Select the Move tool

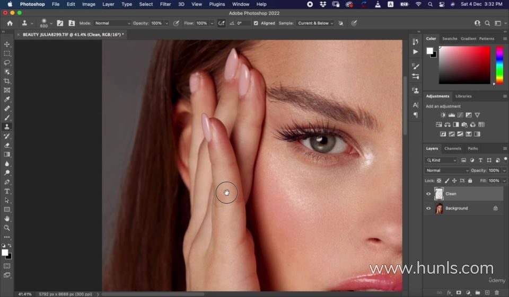[x=7, y=44]
